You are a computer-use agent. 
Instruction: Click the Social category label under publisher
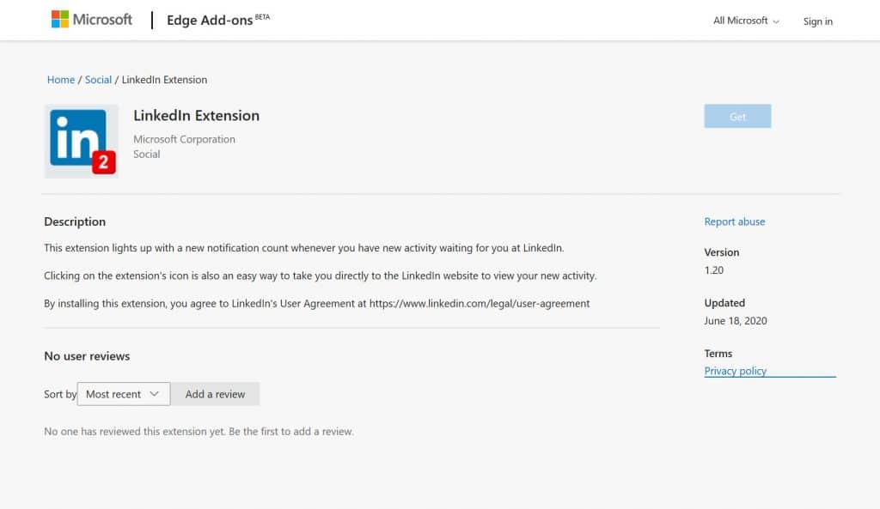[147, 155]
